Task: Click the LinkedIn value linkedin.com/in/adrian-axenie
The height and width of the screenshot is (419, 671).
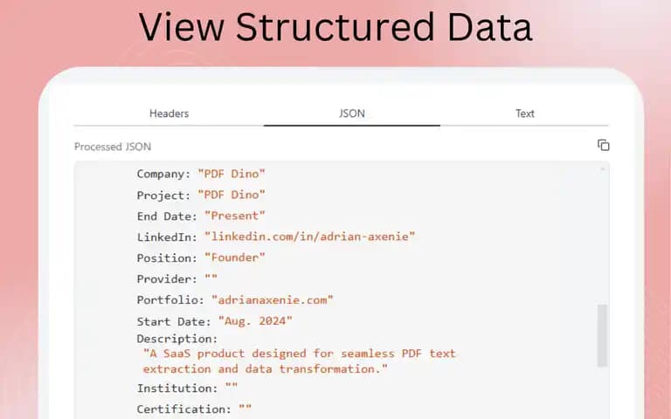Action: (x=310, y=237)
